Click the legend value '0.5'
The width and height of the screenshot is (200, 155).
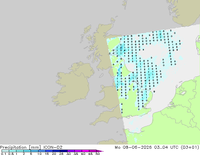[x=11, y=154]
